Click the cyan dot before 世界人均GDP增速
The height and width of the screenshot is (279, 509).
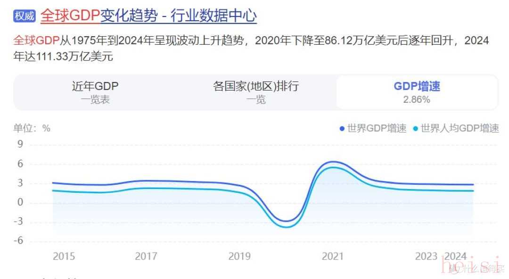416,128
